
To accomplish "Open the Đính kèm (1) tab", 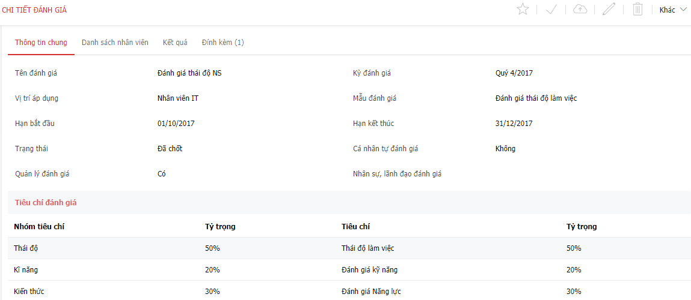I will click(x=223, y=43).
